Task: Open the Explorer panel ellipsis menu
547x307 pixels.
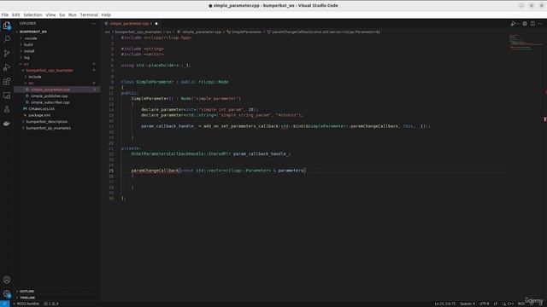Action: click(x=93, y=23)
